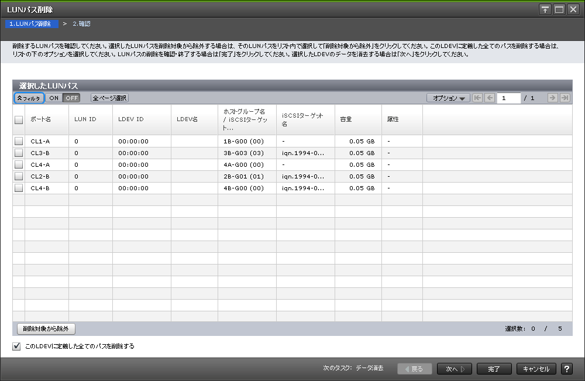Uncheck 'このLDEVに定義した全てのパスを削除する' checkbox
This screenshot has height=381, width=585.
point(16,346)
